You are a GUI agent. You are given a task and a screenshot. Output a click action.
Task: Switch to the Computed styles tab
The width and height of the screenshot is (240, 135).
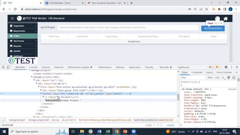pyautogui.click(x=196, y=72)
